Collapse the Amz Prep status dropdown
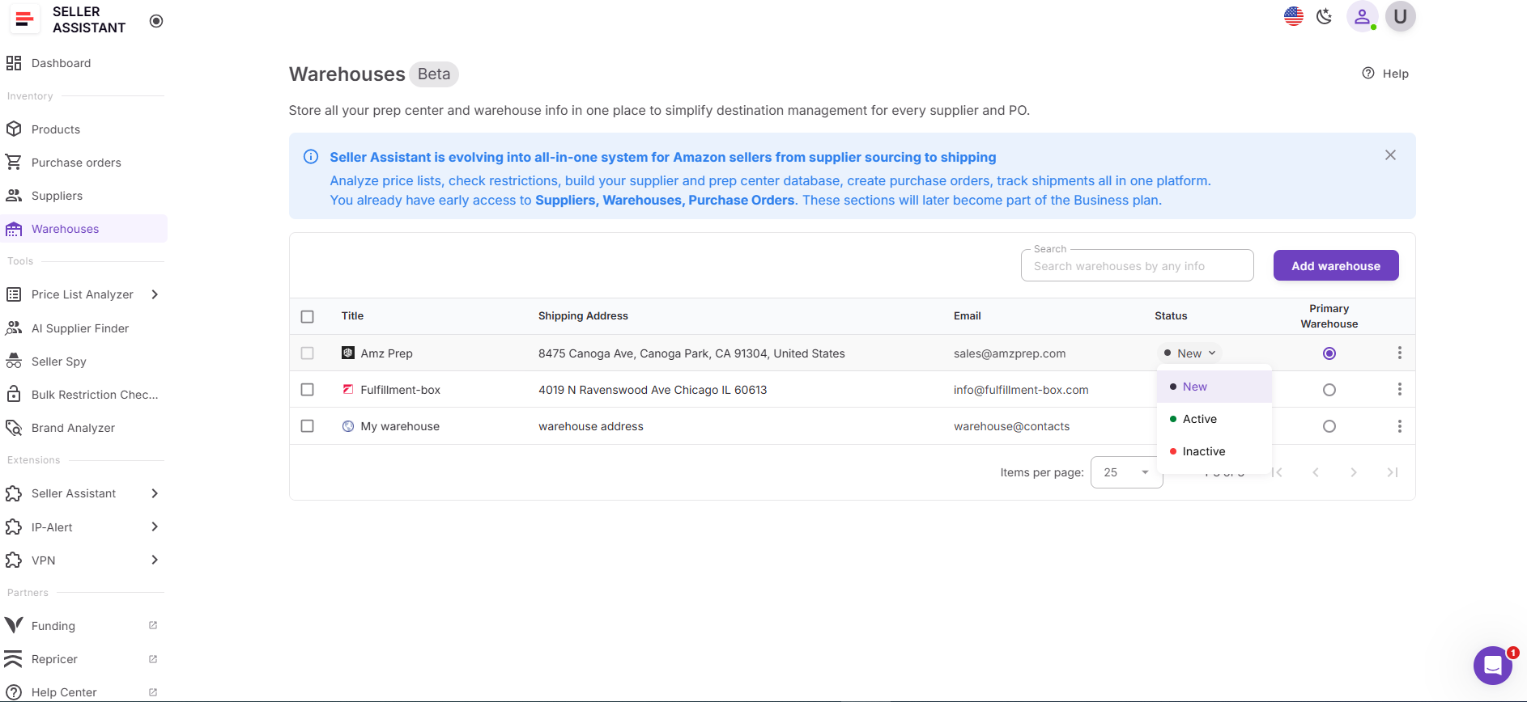The height and width of the screenshot is (702, 1527). tap(1189, 353)
